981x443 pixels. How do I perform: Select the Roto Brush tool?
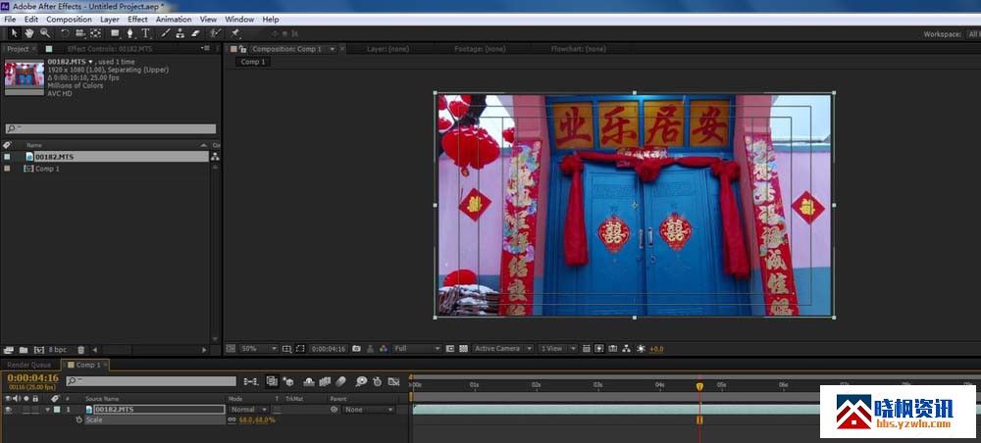click(215, 33)
